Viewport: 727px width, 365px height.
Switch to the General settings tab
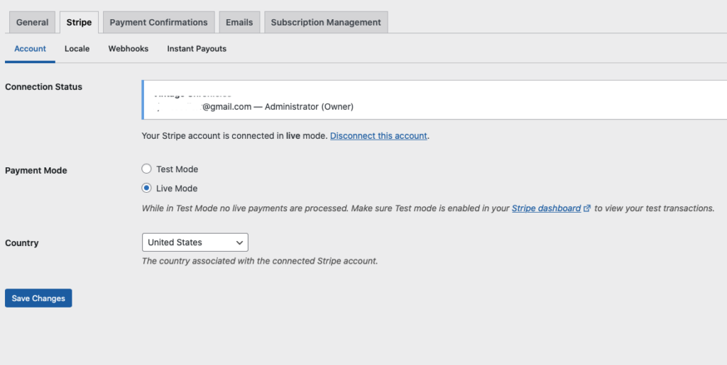click(32, 22)
